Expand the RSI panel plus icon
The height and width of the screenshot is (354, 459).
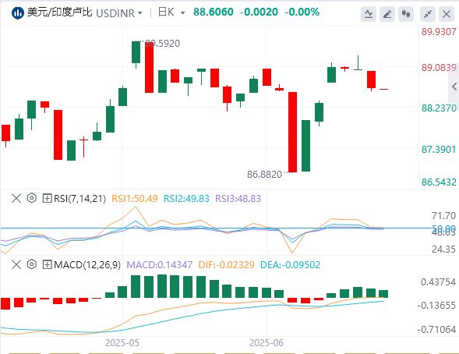pyautogui.click(x=47, y=198)
